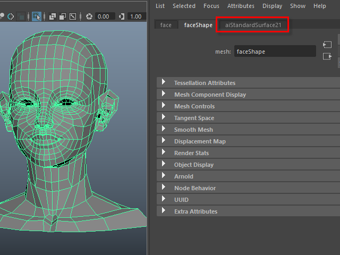Image resolution: width=340 pixels, height=255 pixels.
Task: Click the dark teal squares icon in viewport toolbar
Action: (x=21, y=16)
